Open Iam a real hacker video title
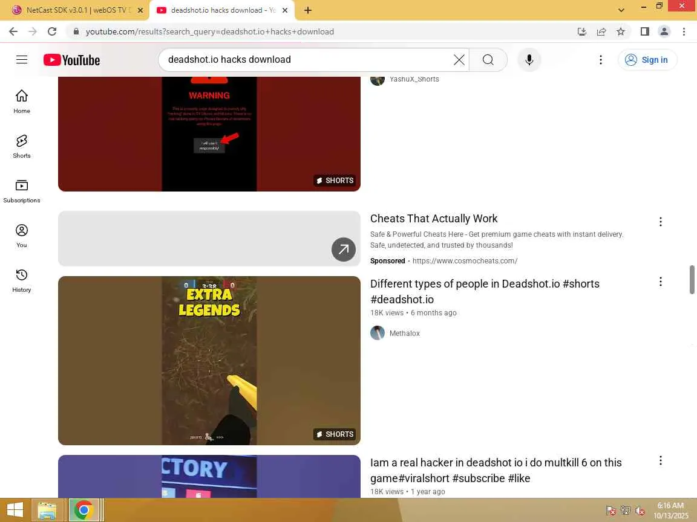 496,471
